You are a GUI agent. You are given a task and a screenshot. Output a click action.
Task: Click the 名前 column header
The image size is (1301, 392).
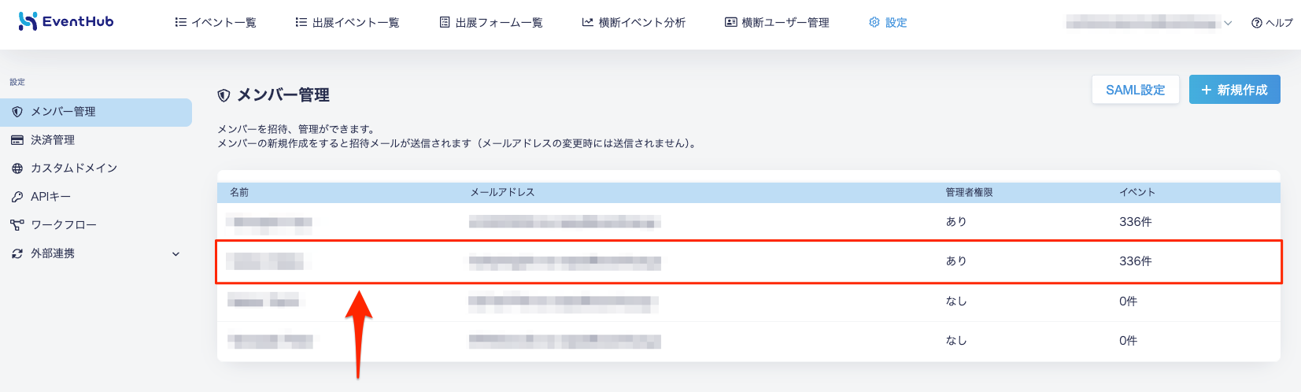pyautogui.click(x=239, y=192)
